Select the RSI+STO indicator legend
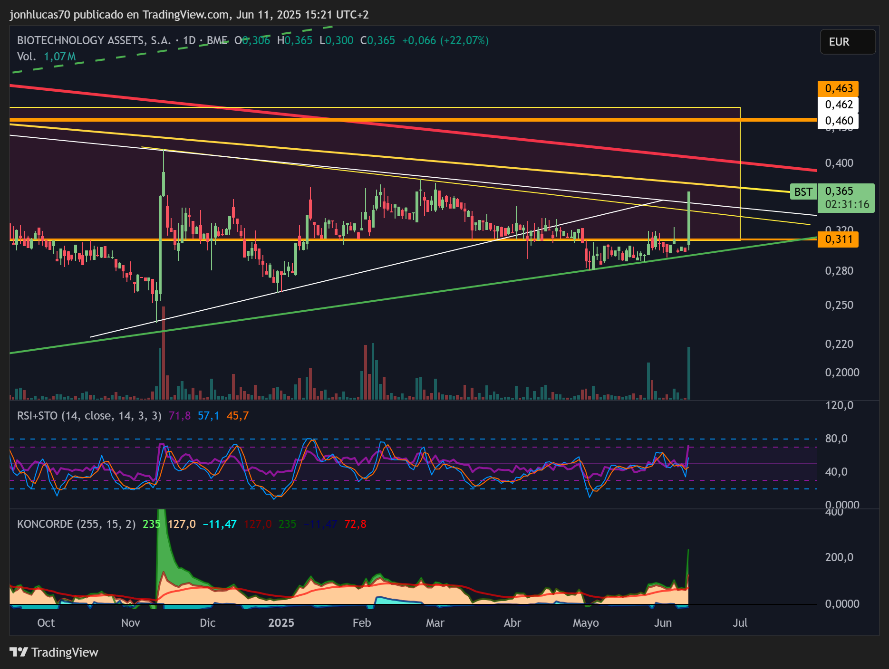Viewport: 889px width, 669px height. 89,416
